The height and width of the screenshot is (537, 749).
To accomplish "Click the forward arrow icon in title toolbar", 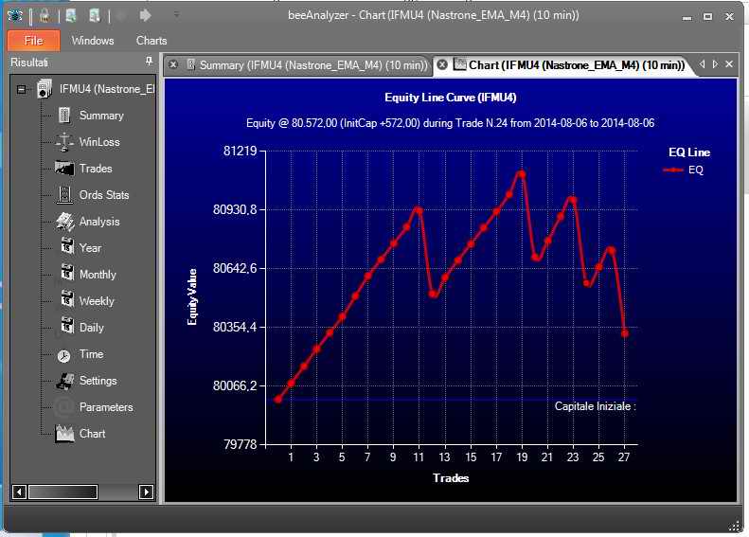I will 145,16.
